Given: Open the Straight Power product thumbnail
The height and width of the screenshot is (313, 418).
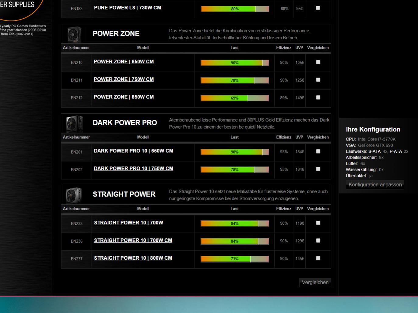Looking at the screenshot, I should click(74, 195).
